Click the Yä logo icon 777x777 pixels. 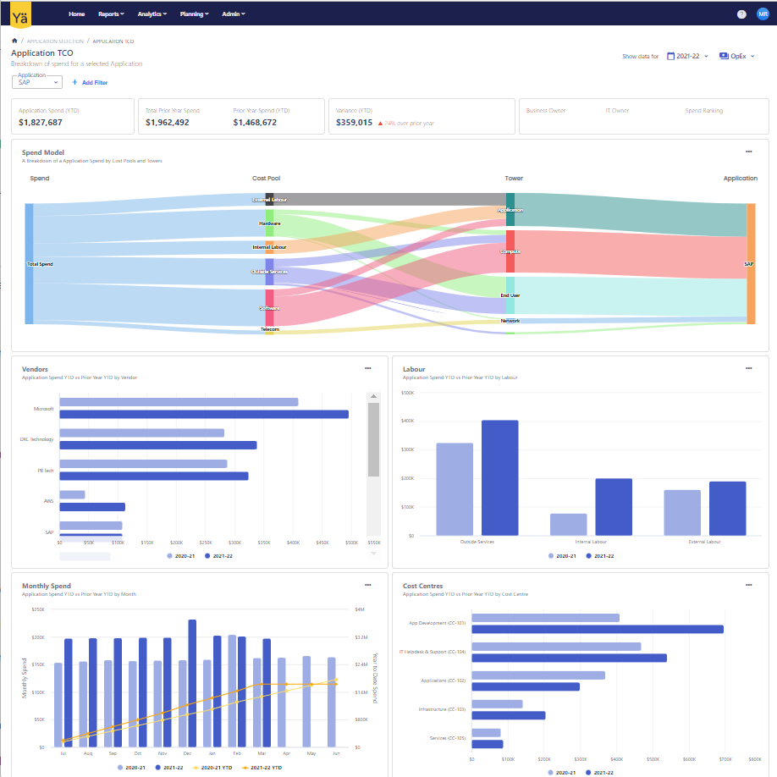point(19,14)
